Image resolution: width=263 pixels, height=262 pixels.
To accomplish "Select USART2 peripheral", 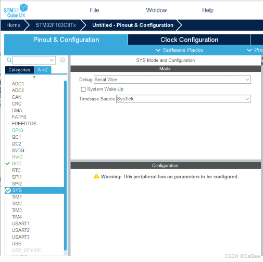I will [21, 230].
